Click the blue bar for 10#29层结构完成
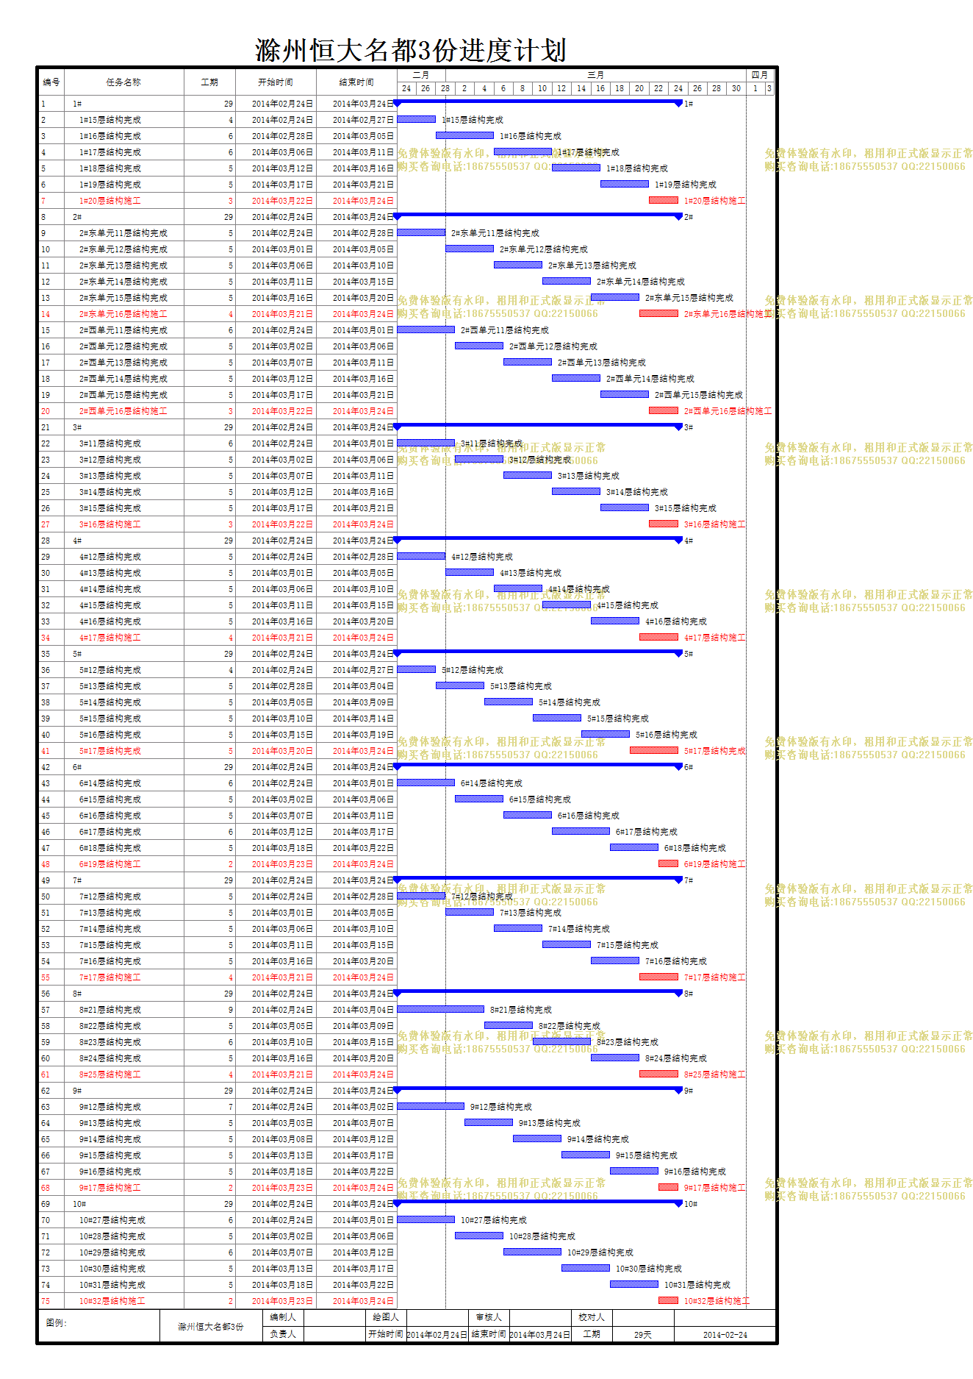 tap(532, 1252)
